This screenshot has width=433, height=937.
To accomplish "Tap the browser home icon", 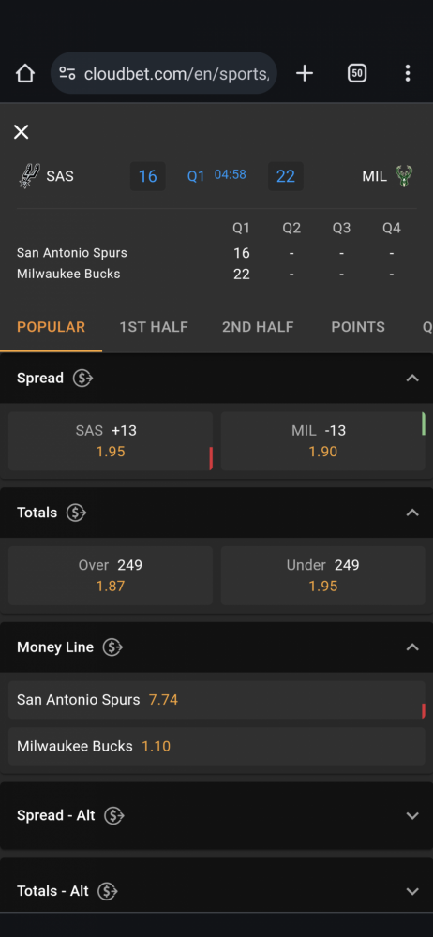I will click(25, 73).
